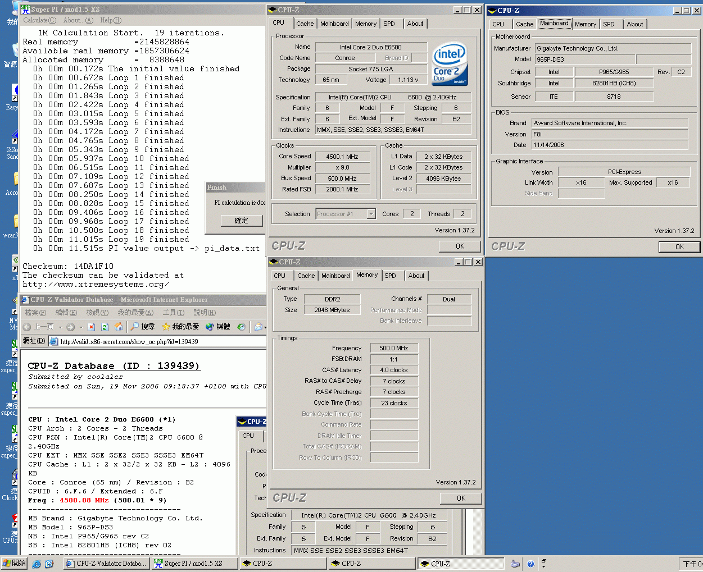
Task: Select SPD tab in Memory CPU-Z window
Action: coord(391,276)
